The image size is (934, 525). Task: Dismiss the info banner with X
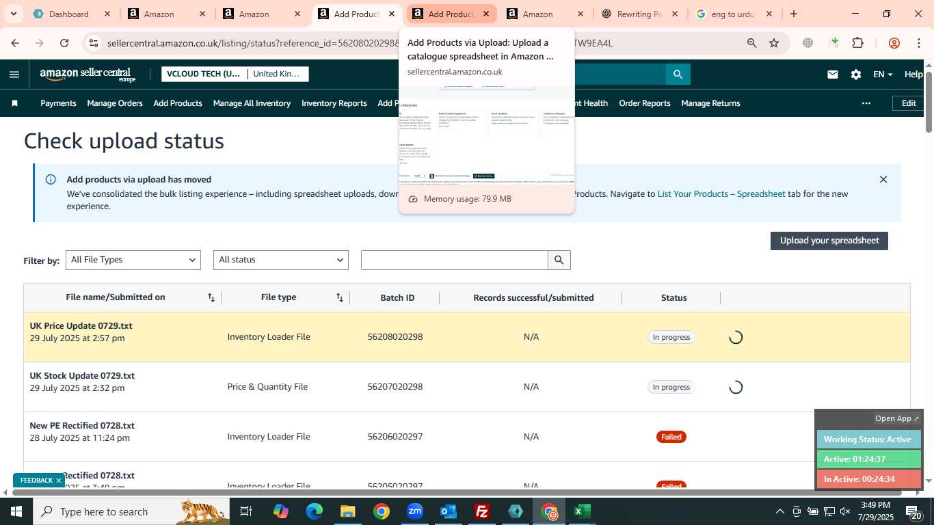coord(883,180)
